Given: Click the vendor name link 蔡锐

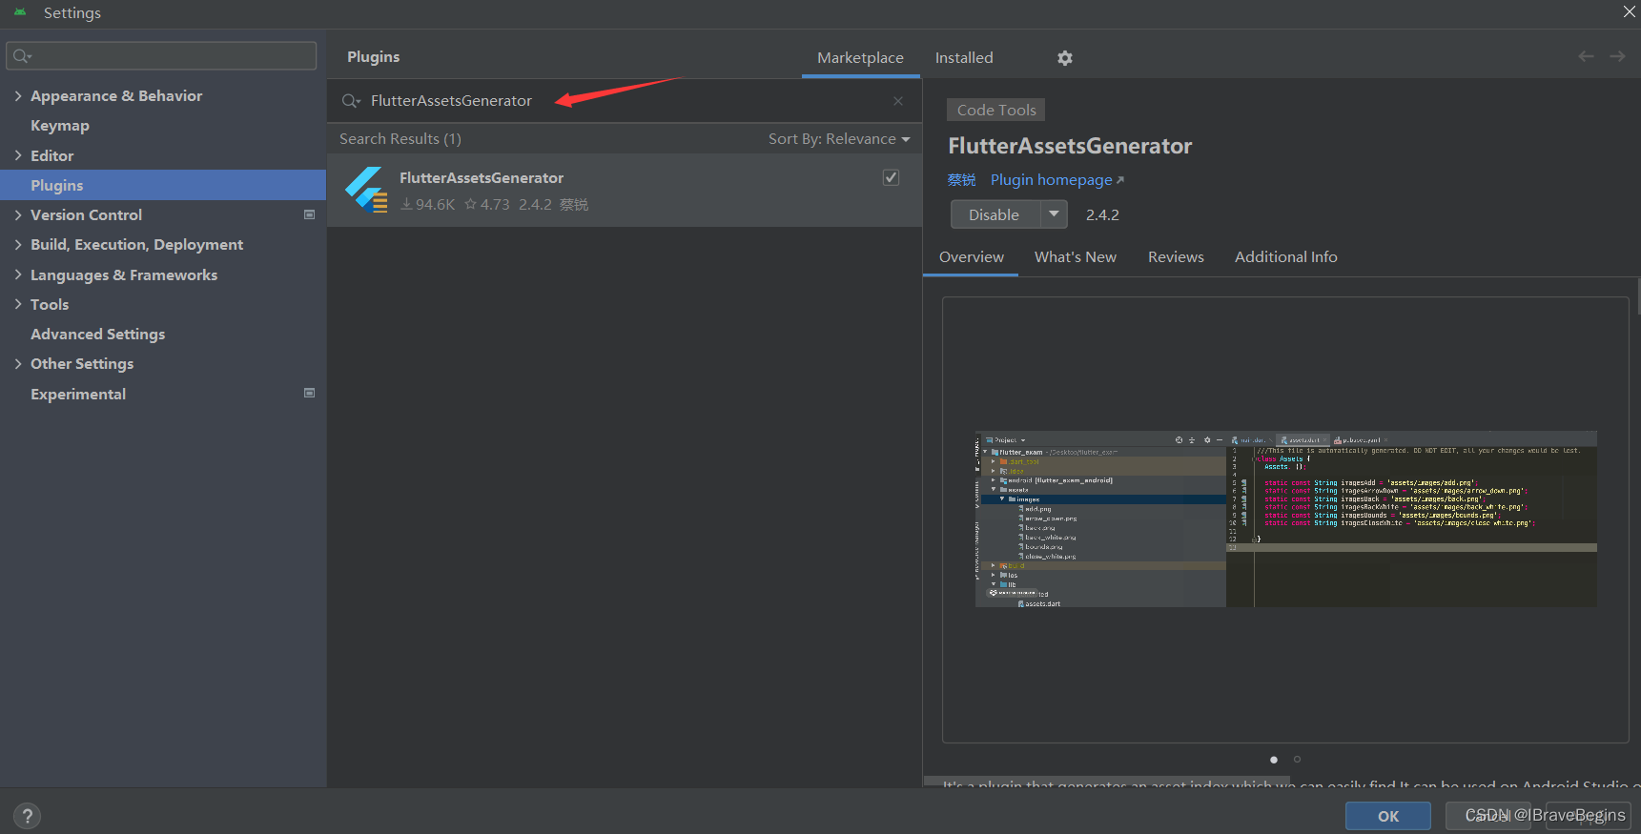Looking at the screenshot, I should pyautogui.click(x=961, y=180).
